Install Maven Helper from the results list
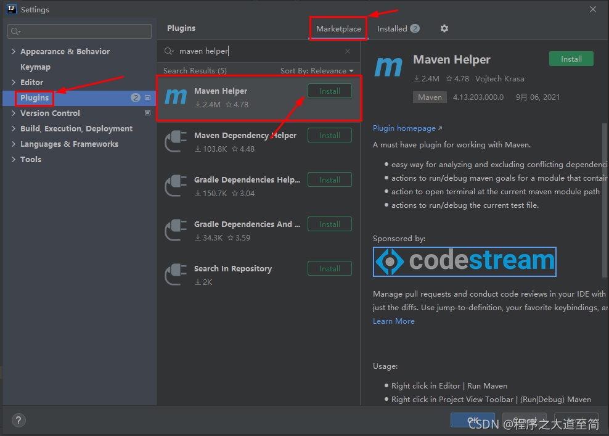The image size is (609, 436). pyautogui.click(x=330, y=91)
